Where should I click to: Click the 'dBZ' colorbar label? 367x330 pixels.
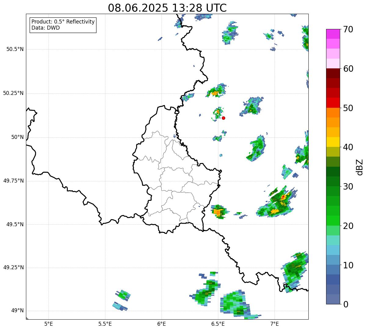359,167
